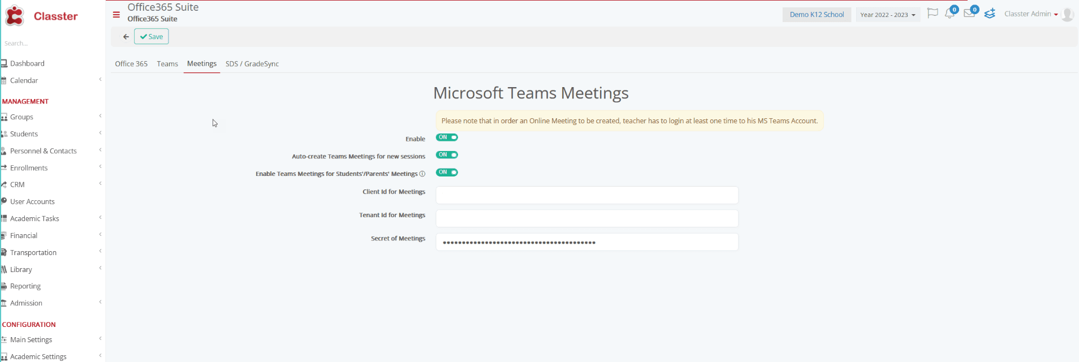Expand the Calendar menu chevron

pyautogui.click(x=100, y=79)
